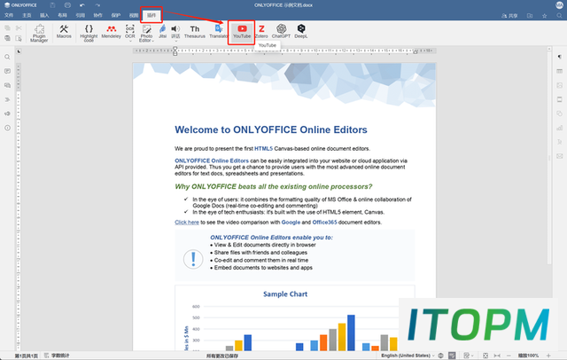Screen dimensions: 567x360
Task: Set document language globe icon
Action: pos(440,356)
